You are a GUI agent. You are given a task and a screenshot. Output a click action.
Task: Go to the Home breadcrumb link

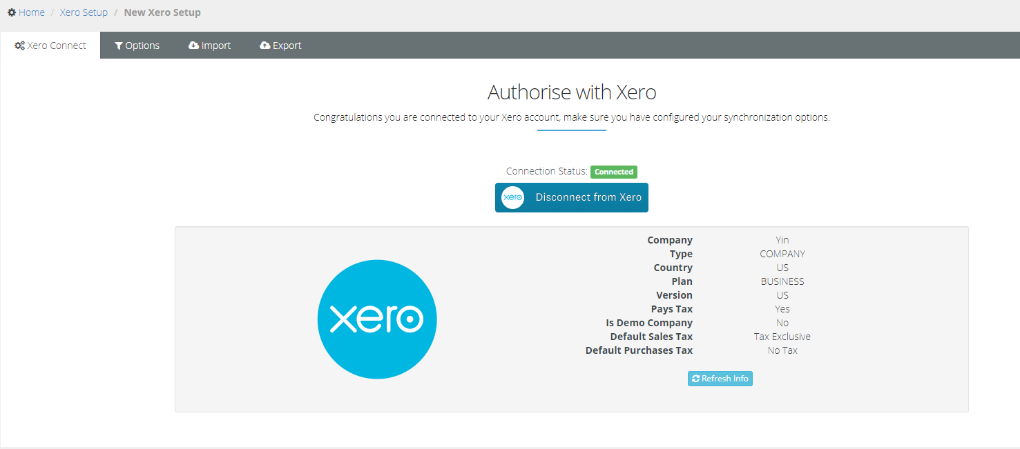point(32,12)
